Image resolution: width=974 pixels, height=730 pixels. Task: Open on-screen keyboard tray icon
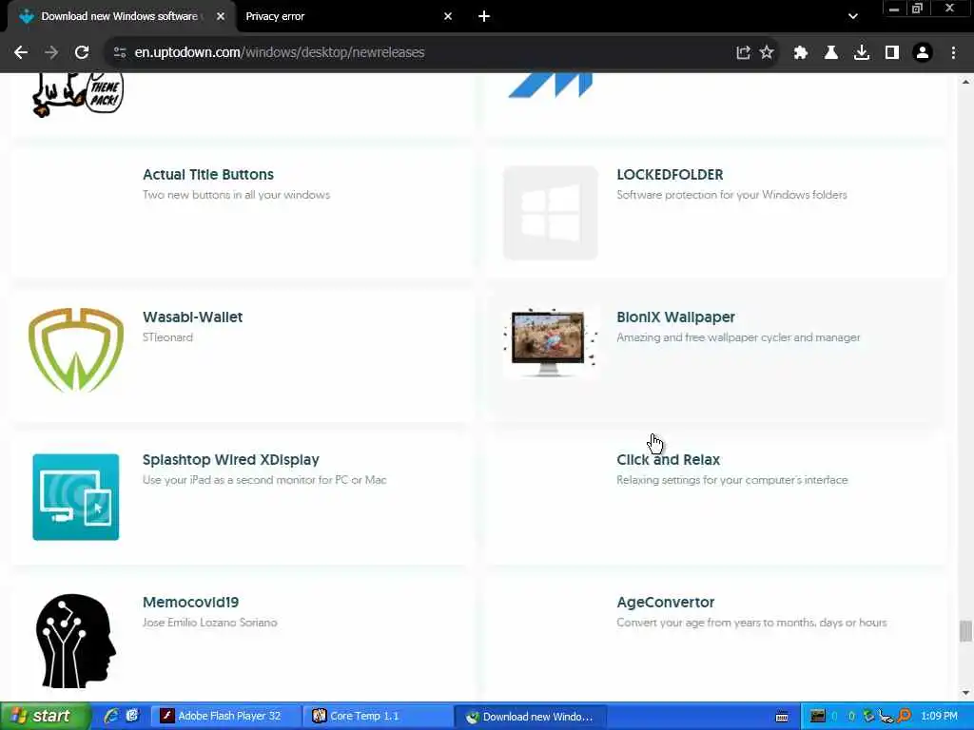(782, 717)
